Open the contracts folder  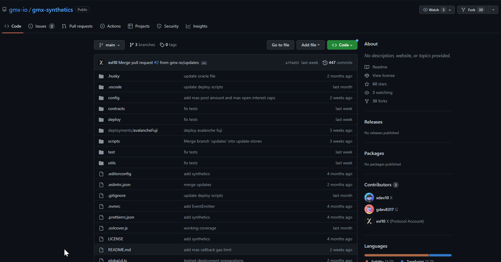click(x=116, y=109)
